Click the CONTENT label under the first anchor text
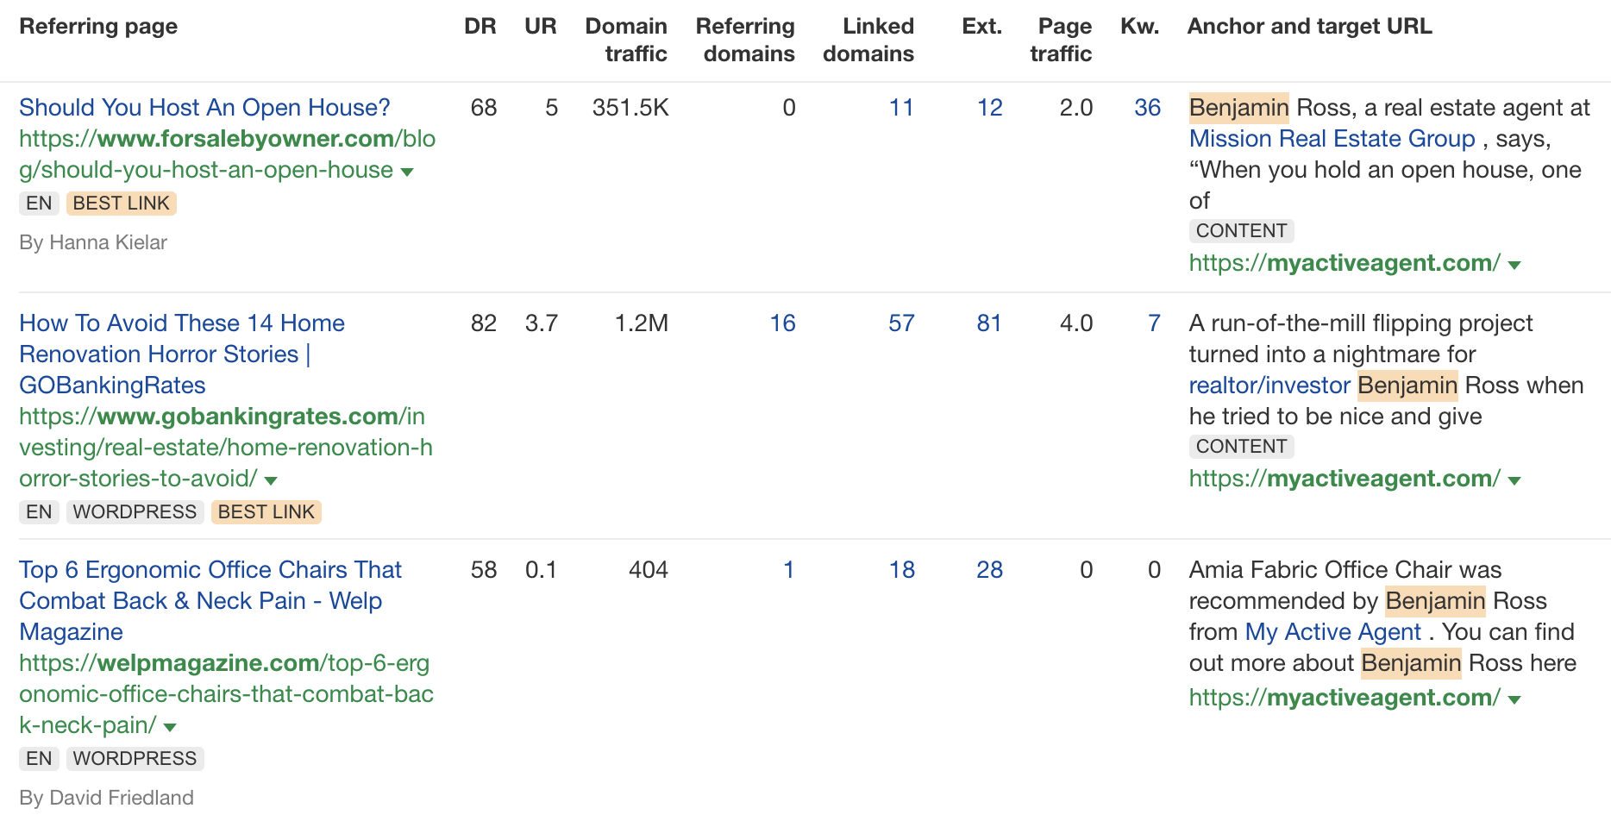The width and height of the screenshot is (1611, 821). [1241, 230]
